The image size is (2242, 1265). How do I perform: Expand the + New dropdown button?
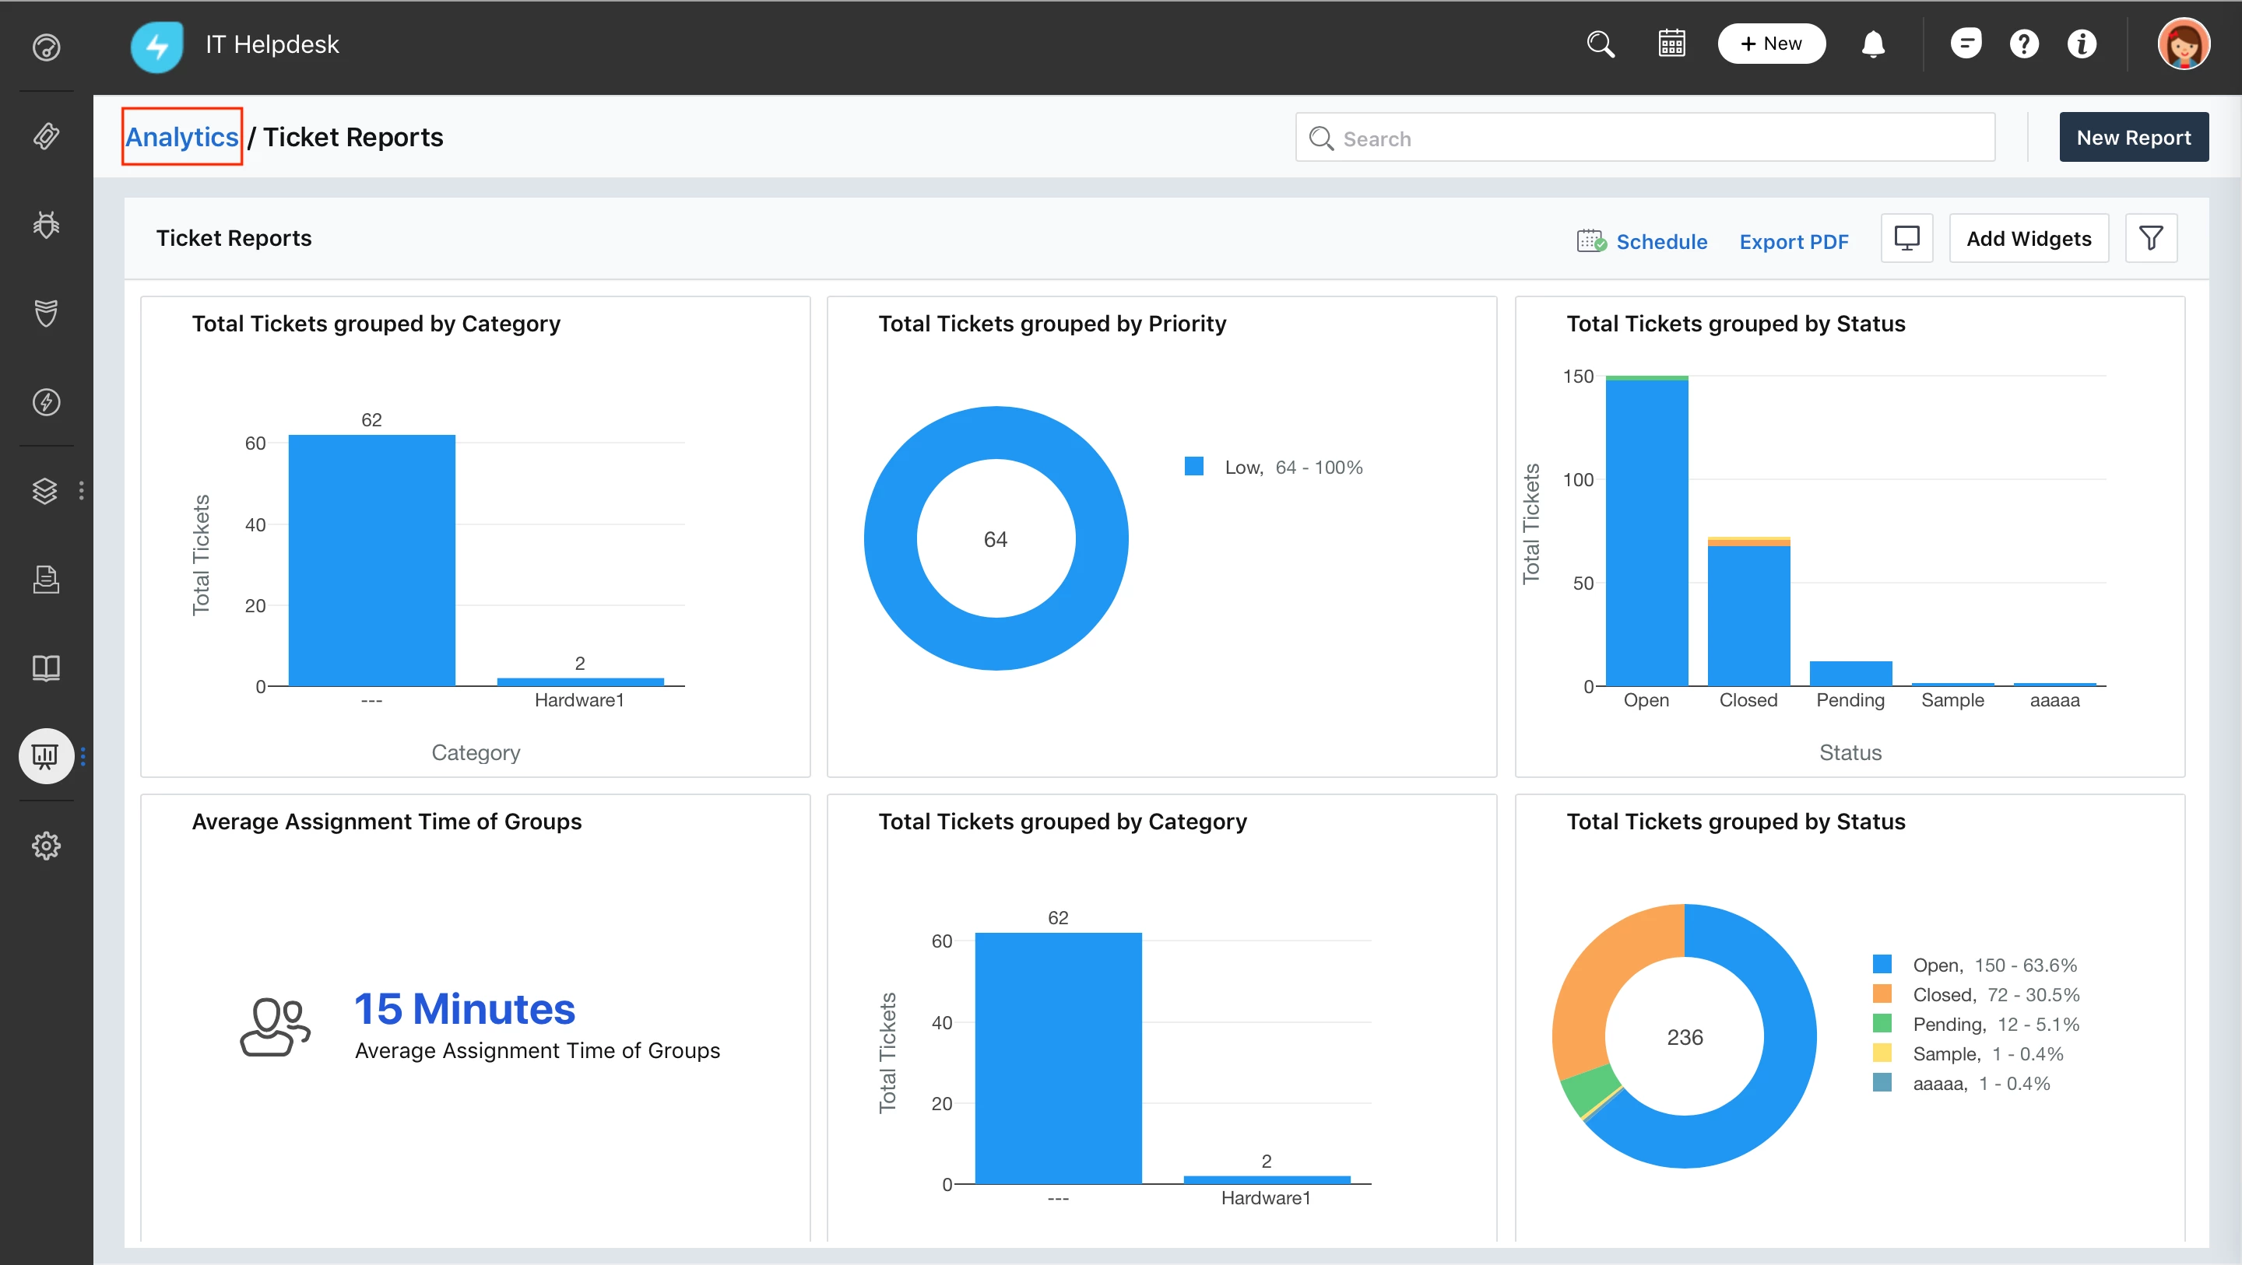click(1770, 44)
